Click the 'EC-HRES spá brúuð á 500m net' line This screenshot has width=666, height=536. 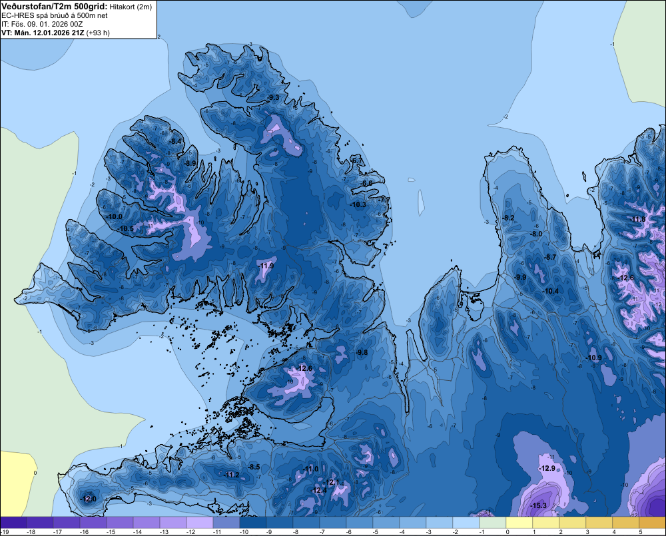click(55, 15)
